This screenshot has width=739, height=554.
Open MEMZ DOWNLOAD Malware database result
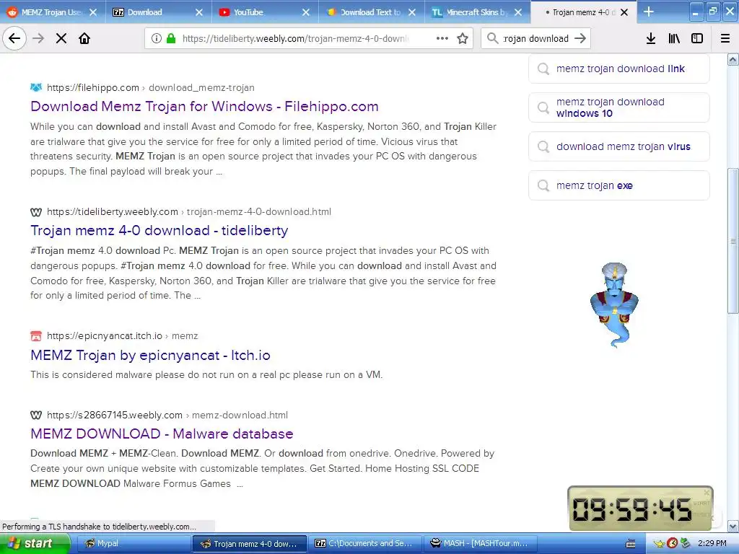pos(162,434)
